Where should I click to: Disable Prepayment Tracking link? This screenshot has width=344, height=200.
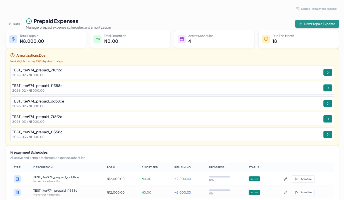coord(316,9)
